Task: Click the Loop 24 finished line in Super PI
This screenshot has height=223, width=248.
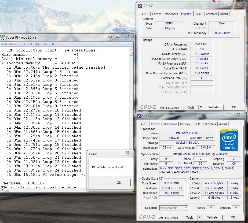Action: pos(44,170)
